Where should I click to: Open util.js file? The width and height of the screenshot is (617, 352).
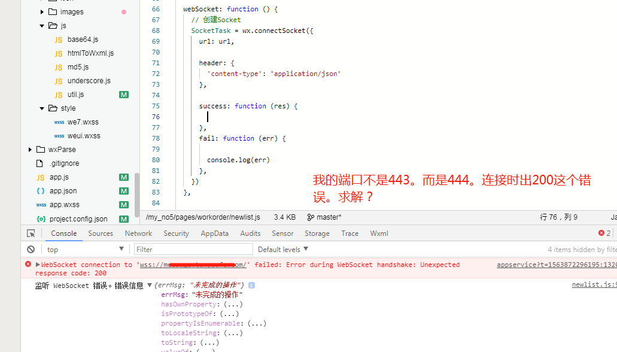pyautogui.click(x=75, y=95)
